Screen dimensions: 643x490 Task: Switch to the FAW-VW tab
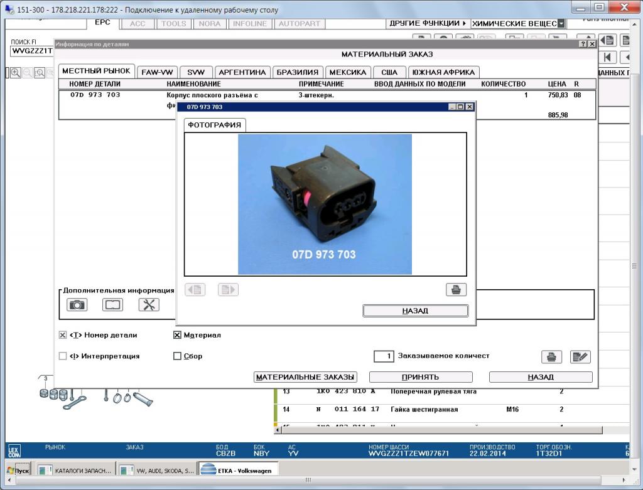point(158,72)
